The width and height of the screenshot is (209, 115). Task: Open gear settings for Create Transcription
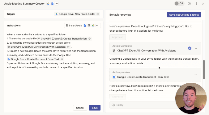click(x=89, y=39)
